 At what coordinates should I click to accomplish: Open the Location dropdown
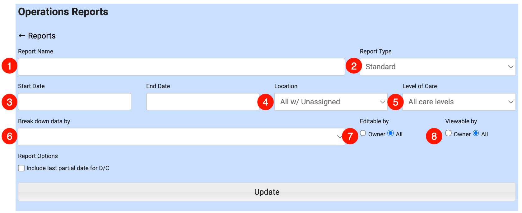pyautogui.click(x=331, y=102)
